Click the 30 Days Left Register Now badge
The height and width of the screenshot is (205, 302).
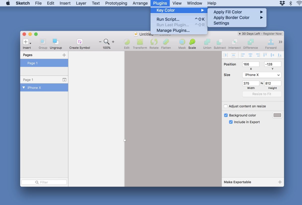[x=260, y=34]
